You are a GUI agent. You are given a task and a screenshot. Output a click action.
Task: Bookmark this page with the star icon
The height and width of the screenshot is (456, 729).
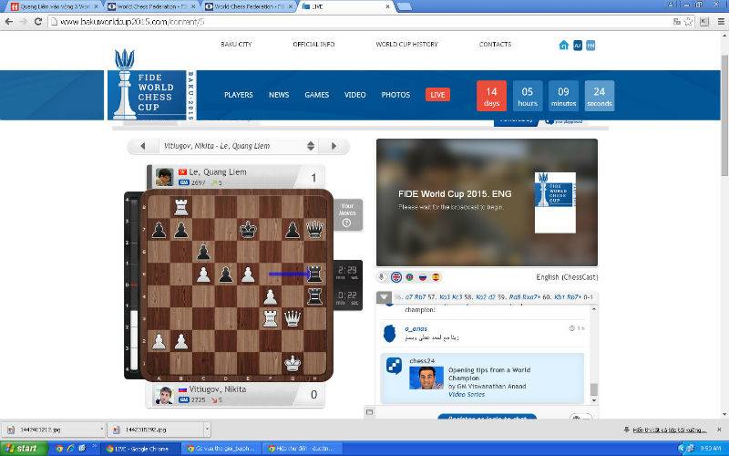point(689,21)
